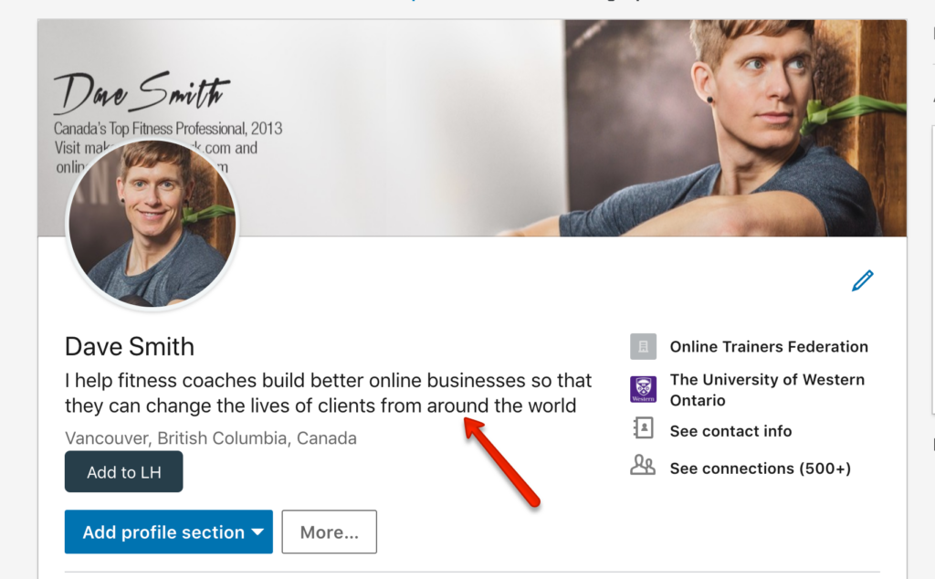Click See connections (500+)
The width and height of the screenshot is (935, 579).
[761, 468]
